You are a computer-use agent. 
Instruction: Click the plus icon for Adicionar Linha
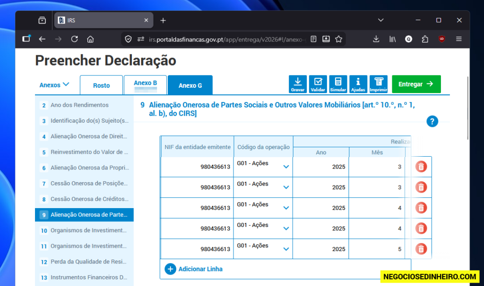170,269
